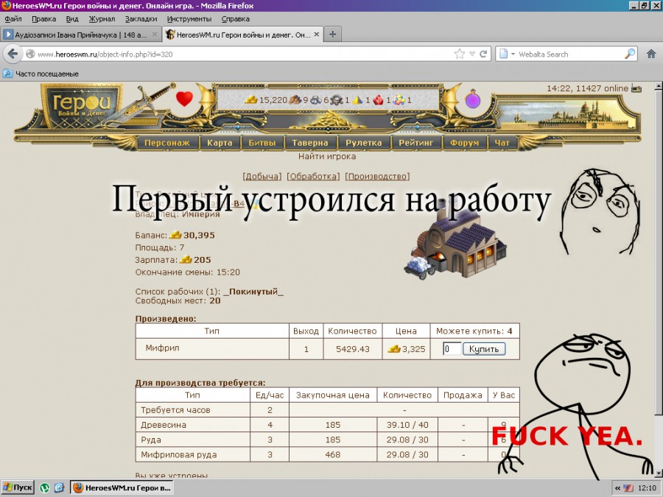
Task: Focus the purchase quantity input field
Action: click(x=452, y=349)
